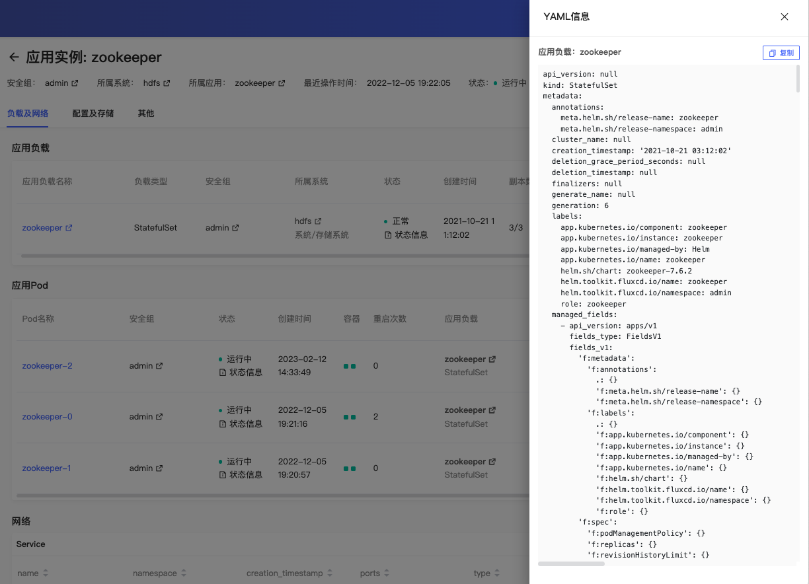Screen dimensions: 809x584
Task: Open external link icon beside admin in workload row
Action: (x=235, y=228)
